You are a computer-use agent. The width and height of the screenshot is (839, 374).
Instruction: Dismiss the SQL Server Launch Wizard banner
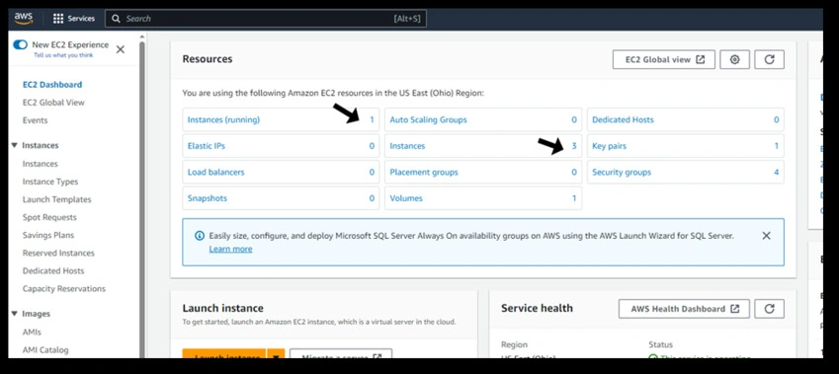tap(766, 236)
